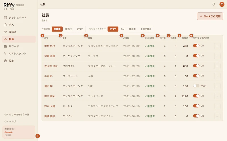Open the more menu for 中村 拓也
The height and width of the screenshot is (141, 227).
pyautogui.click(x=217, y=46)
